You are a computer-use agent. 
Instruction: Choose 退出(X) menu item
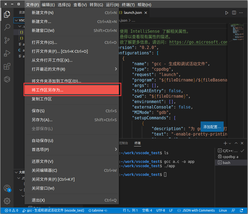coord(72,200)
